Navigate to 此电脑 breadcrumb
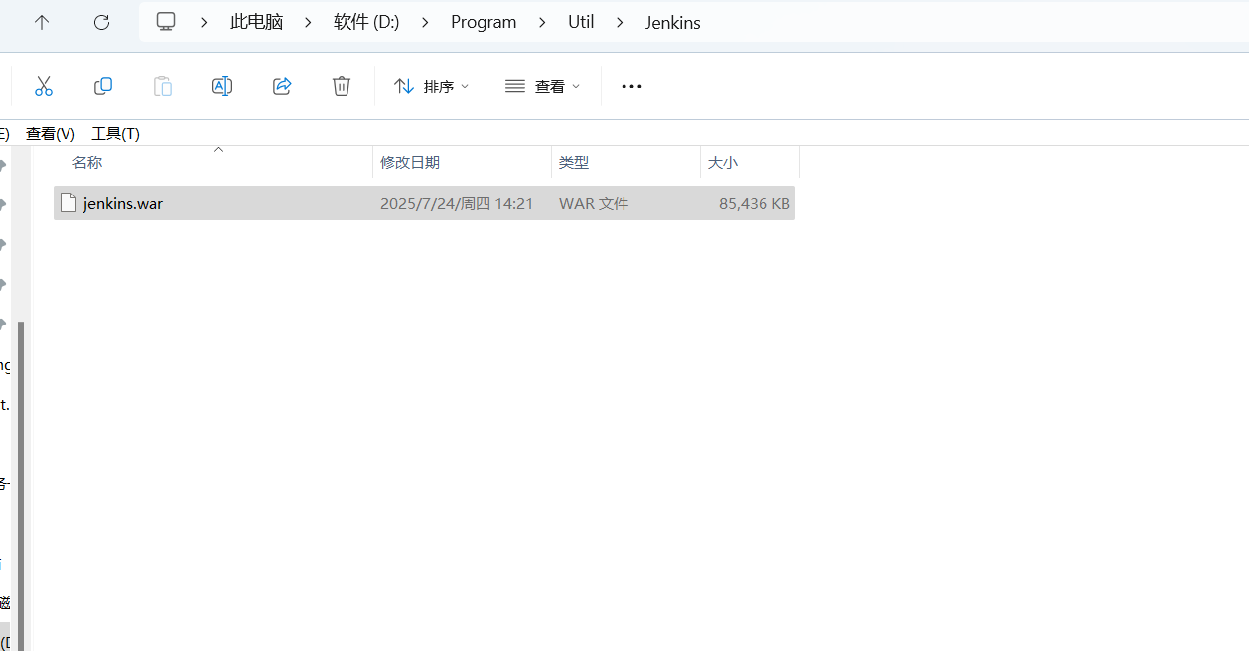Image resolution: width=1249 pixels, height=651 pixels. (x=257, y=22)
